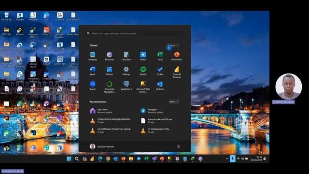309x174 pixels.
Task: Open pgAdmin 4 from pinned apps
Action: point(126,86)
